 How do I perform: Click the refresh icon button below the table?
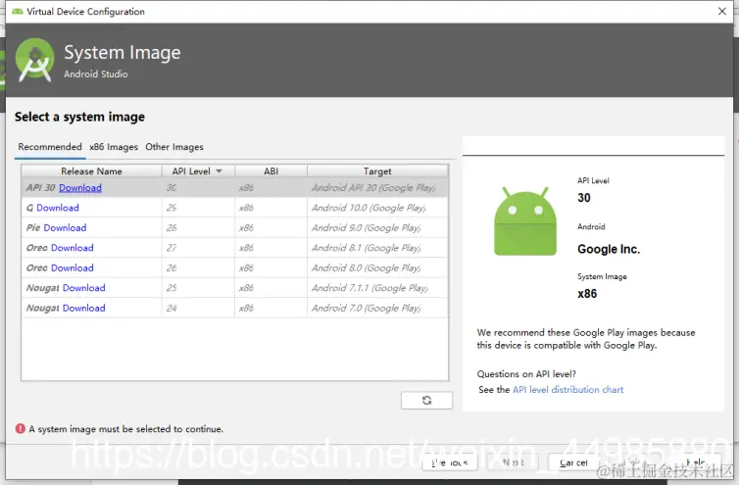tap(426, 400)
